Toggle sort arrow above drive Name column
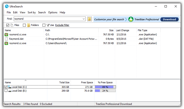 click(x=26, y=80)
